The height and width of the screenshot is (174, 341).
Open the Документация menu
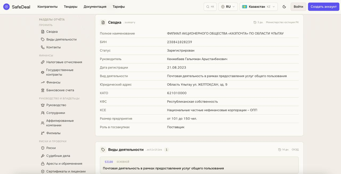click(95, 7)
